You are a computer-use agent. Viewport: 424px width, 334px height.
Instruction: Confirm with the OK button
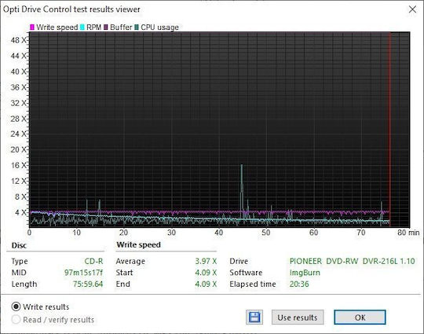tap(360, 317)
